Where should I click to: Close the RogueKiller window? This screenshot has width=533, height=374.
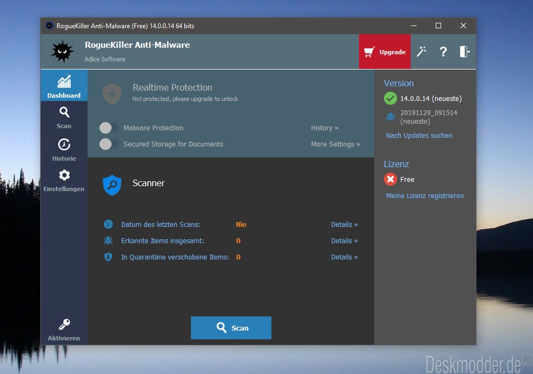(463, 26)
